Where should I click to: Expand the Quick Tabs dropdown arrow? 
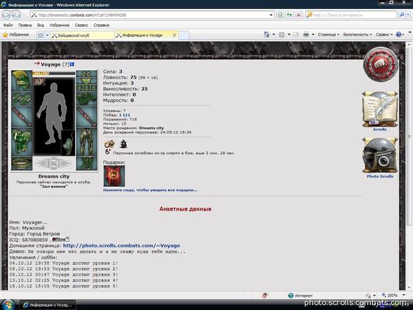pos(47,35)
